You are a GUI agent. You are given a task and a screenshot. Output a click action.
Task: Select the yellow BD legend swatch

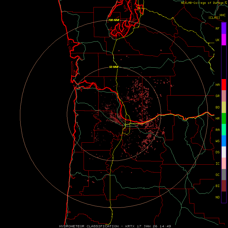coord(224,107)
